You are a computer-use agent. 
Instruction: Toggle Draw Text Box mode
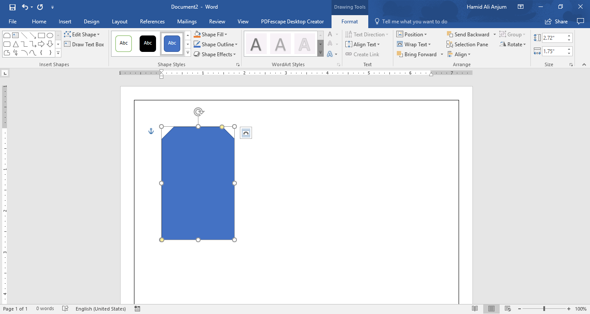coord(84,44)
